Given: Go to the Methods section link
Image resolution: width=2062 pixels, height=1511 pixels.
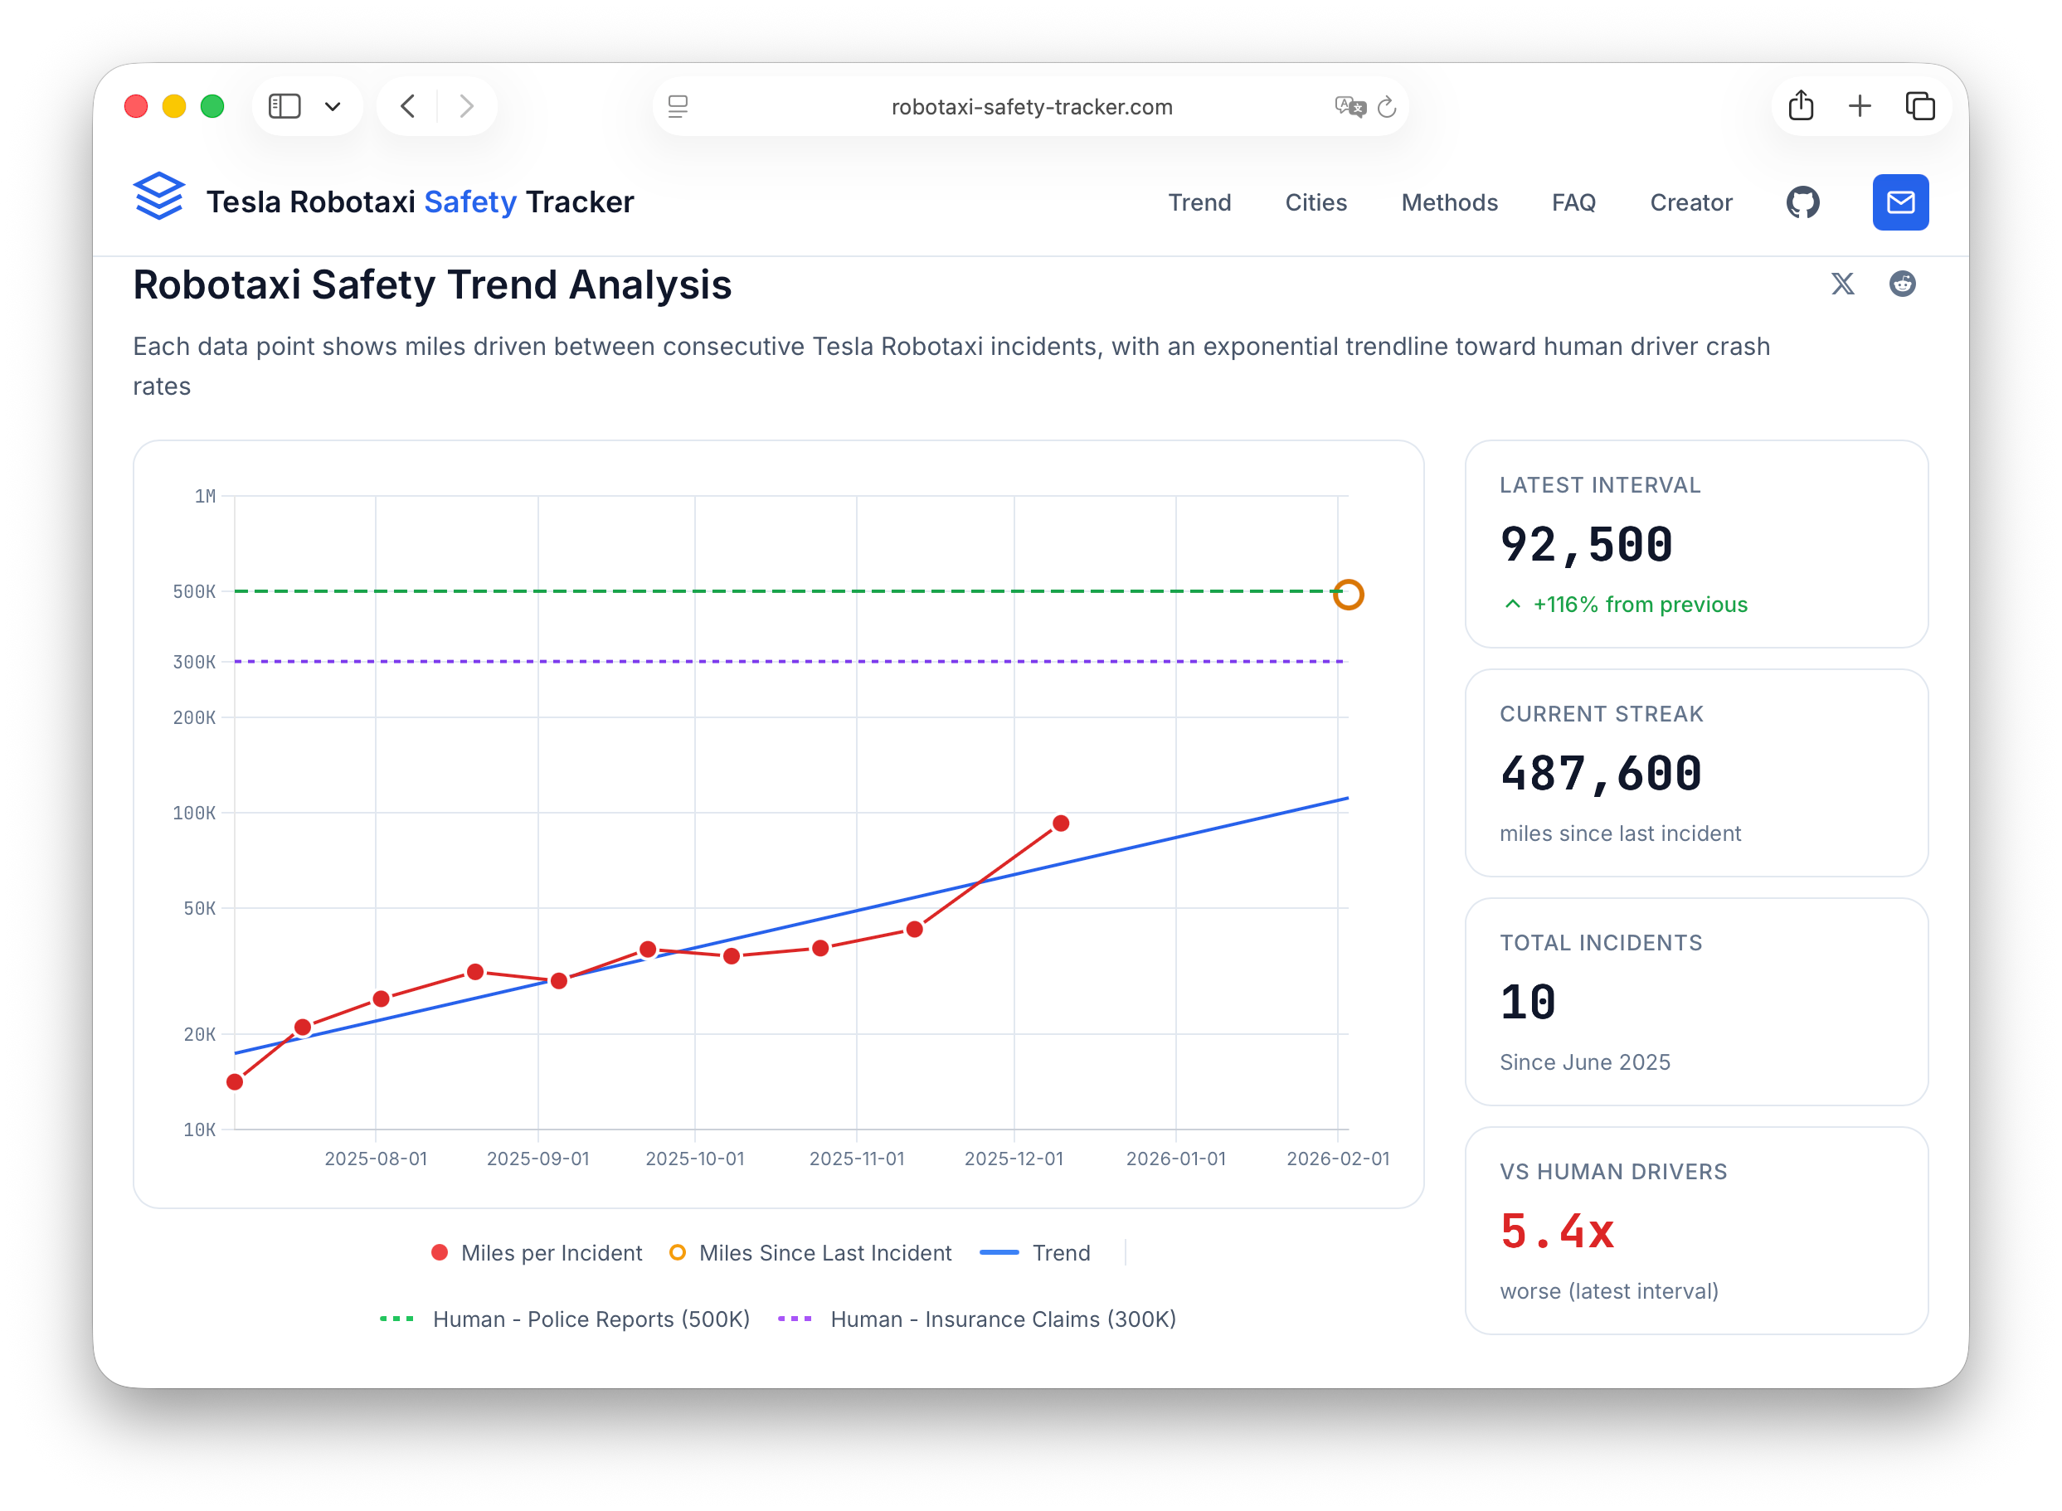Looking at the screenshot, I should click(x=1449, y=202).
